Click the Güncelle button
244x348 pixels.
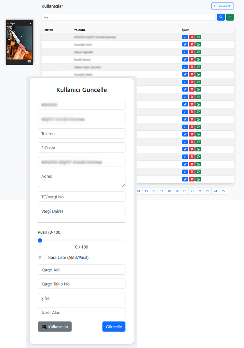click(114, 327)
